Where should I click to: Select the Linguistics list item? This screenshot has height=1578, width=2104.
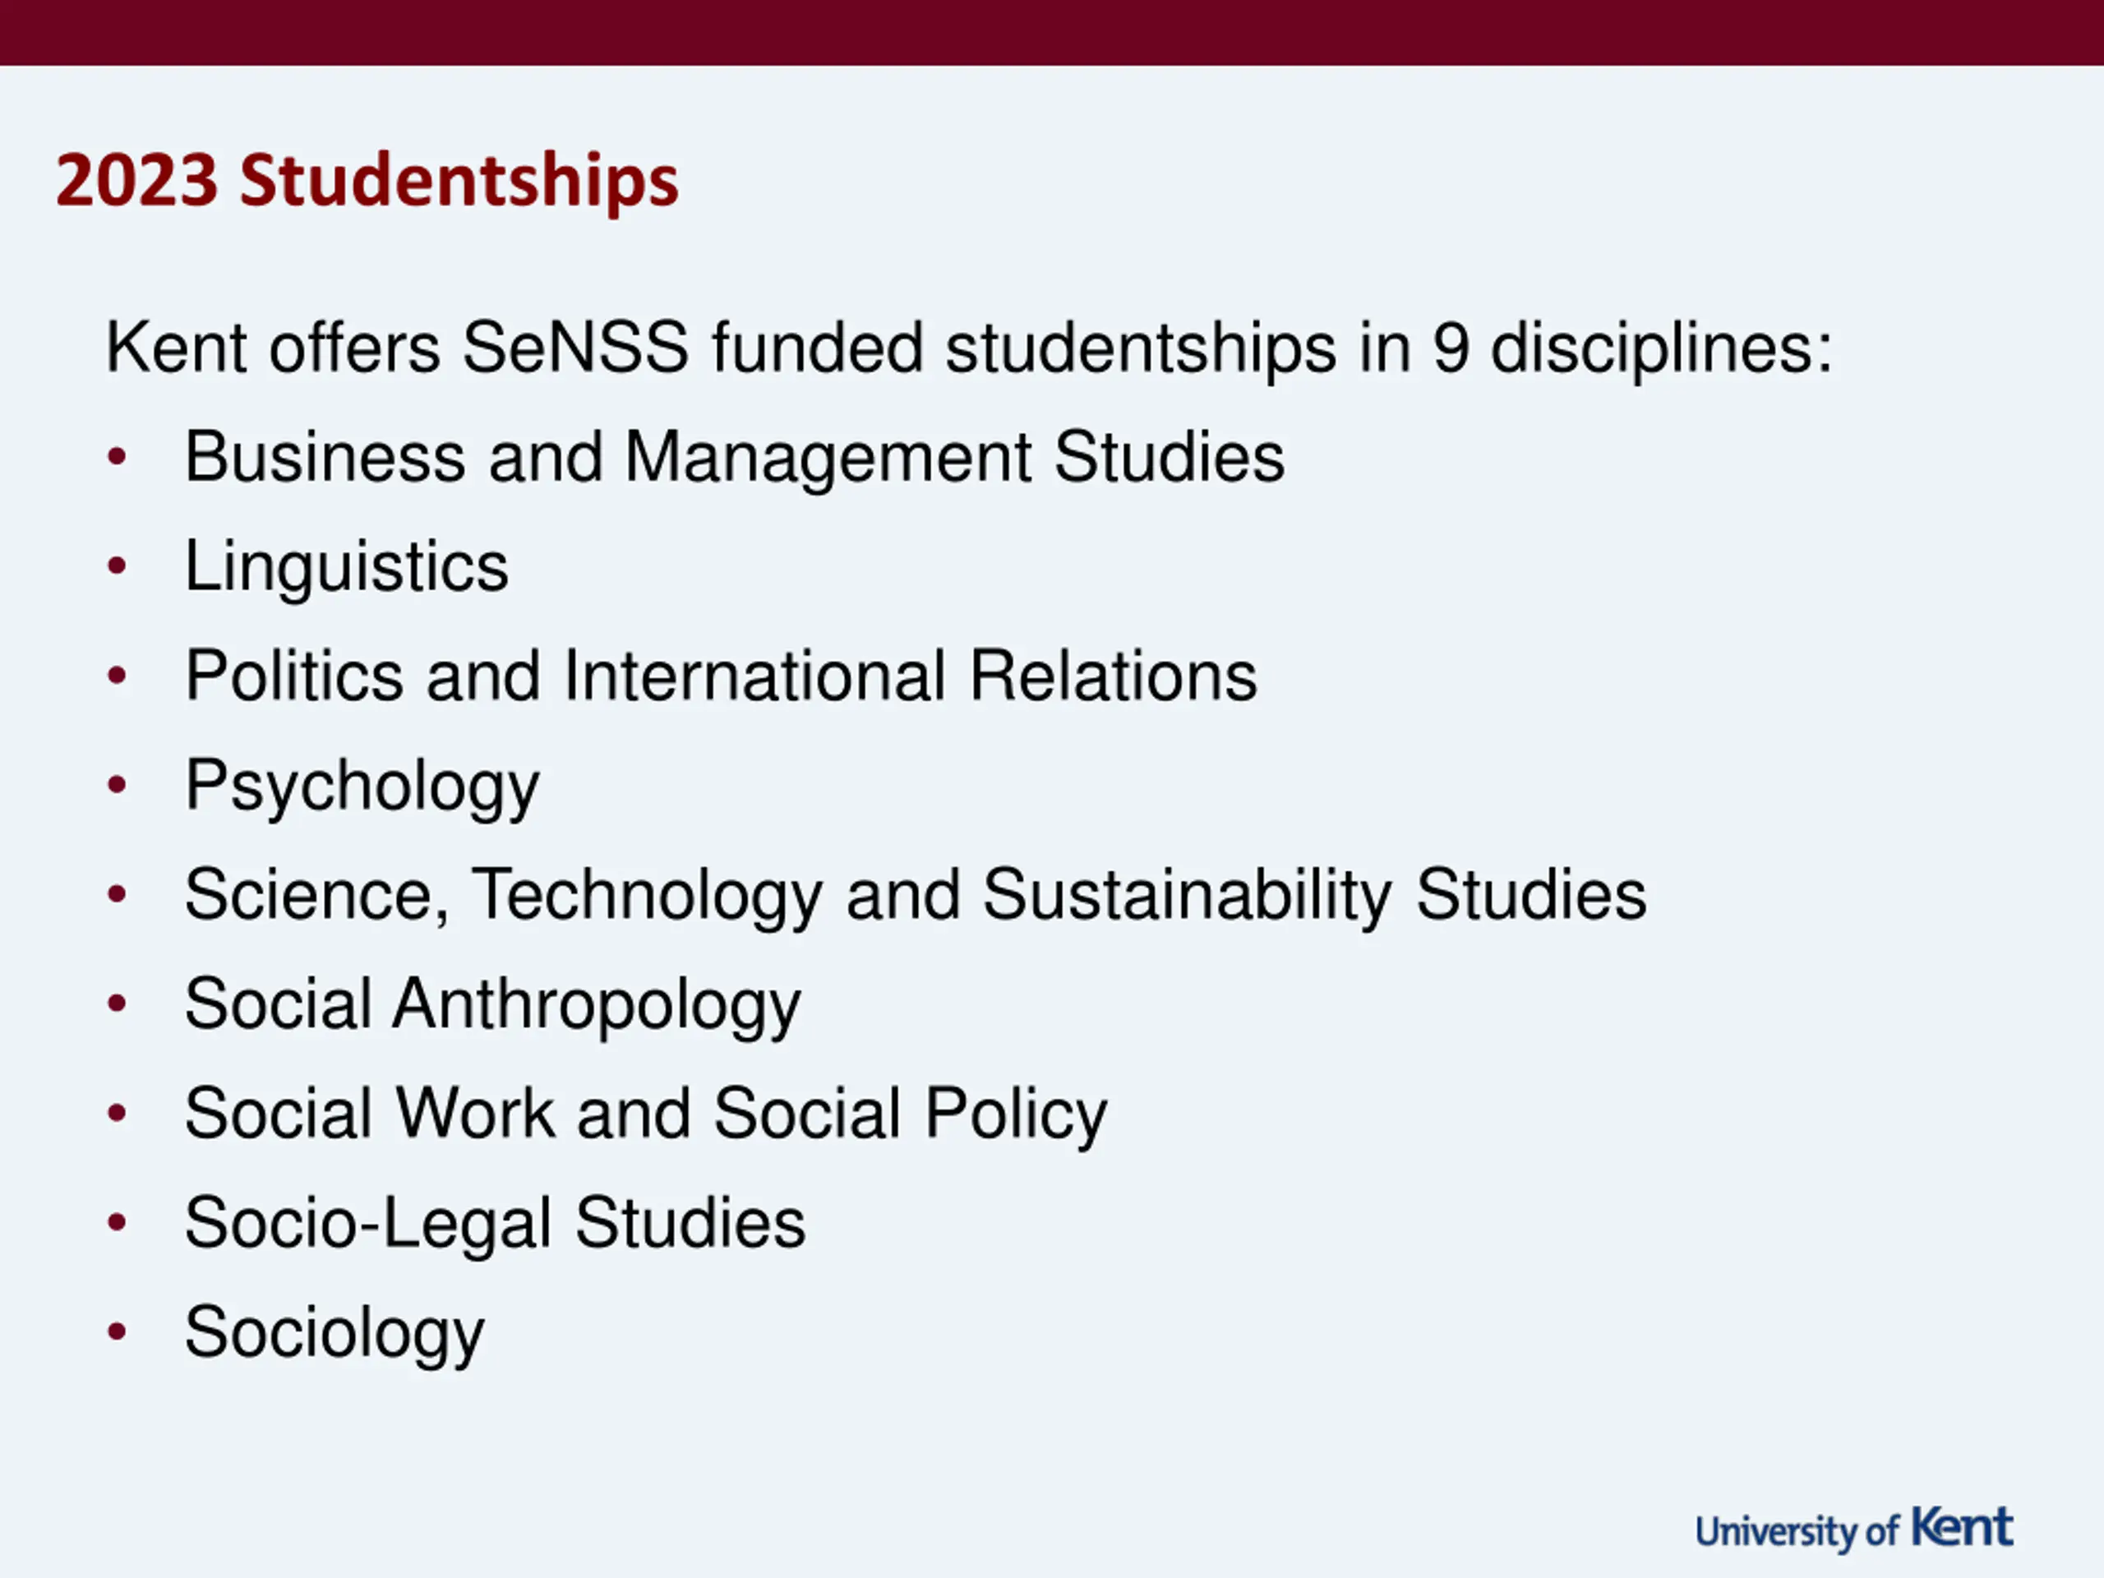[347, 567]
